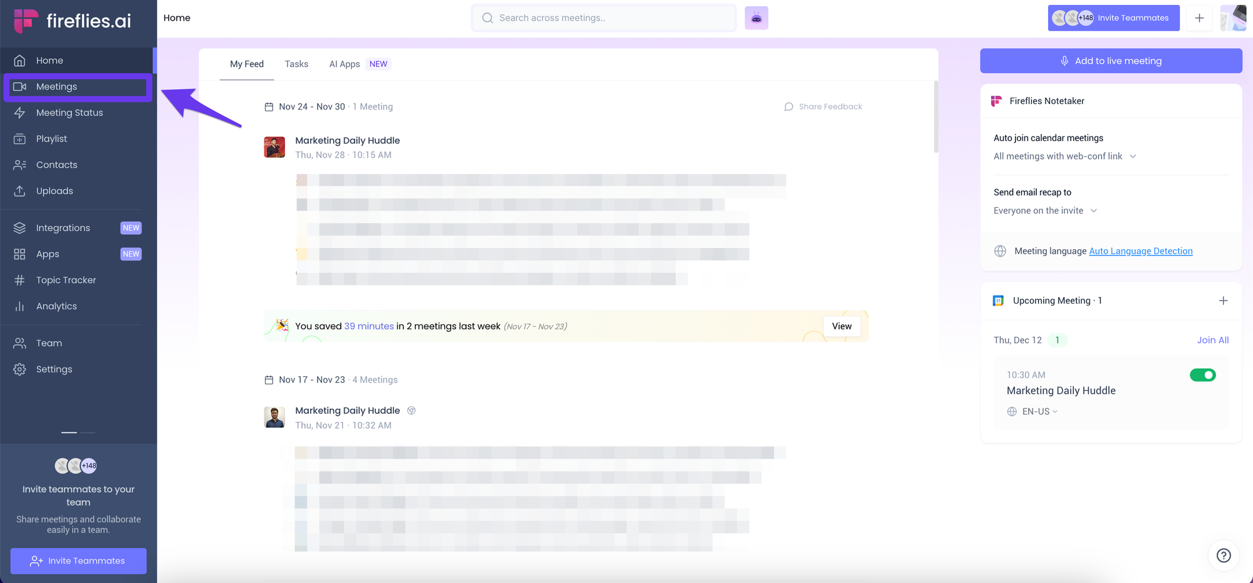
Task: Click the calendar icon for Nov 17 - Nov 23
Action: pos(269,380)
